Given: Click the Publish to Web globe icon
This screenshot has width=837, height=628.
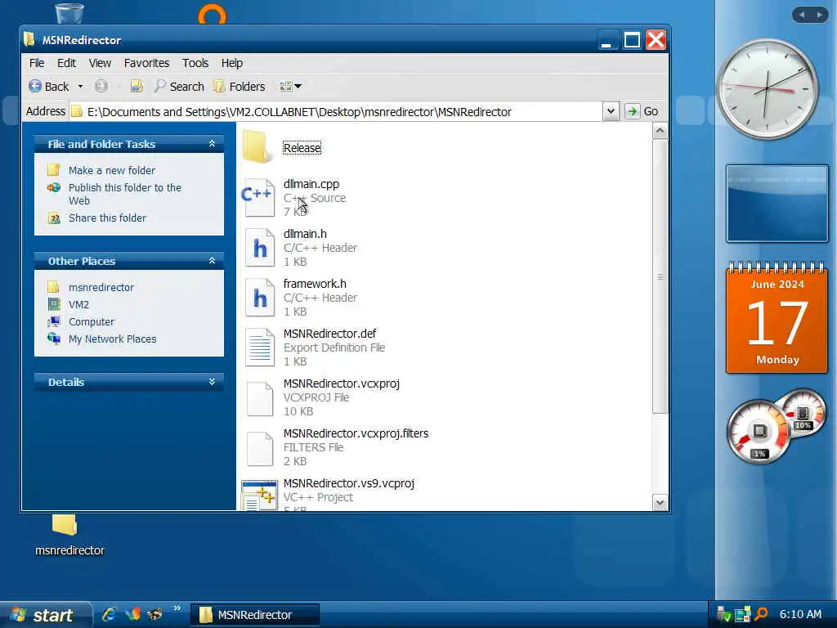Looking at the screenshot, I should point(53,187).
